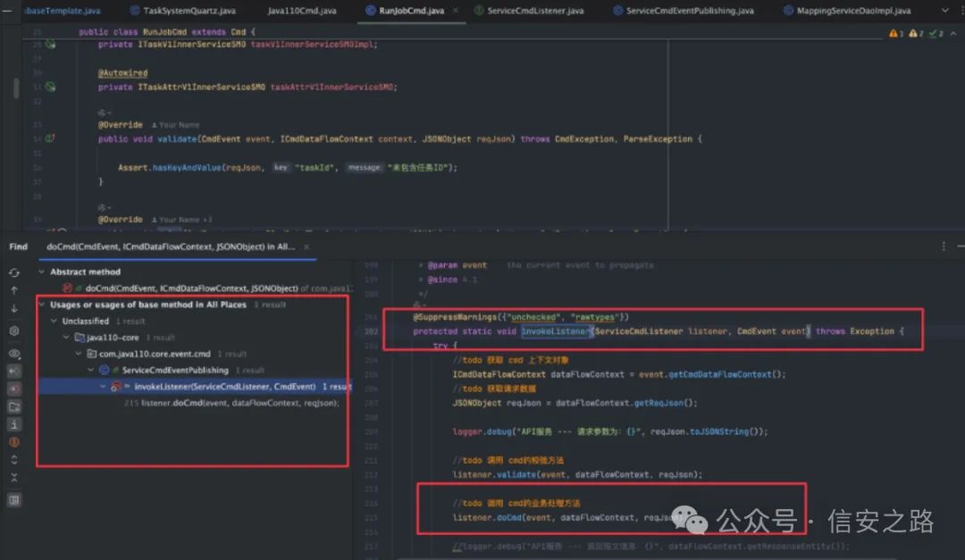Click the getCmdDataFlowContext method call

coord(719,374)
